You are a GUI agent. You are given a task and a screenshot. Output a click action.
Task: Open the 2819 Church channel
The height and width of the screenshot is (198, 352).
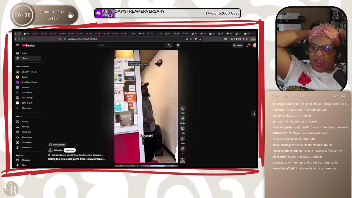pyautogui.click(x=28, y=103)
